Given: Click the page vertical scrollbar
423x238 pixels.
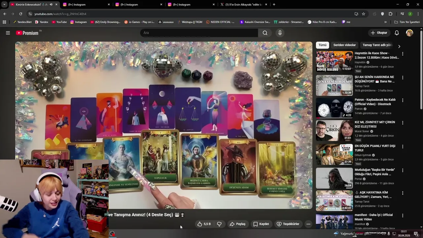Looking at the screenshot, I should pyautogui.click(x=421, y=69).
